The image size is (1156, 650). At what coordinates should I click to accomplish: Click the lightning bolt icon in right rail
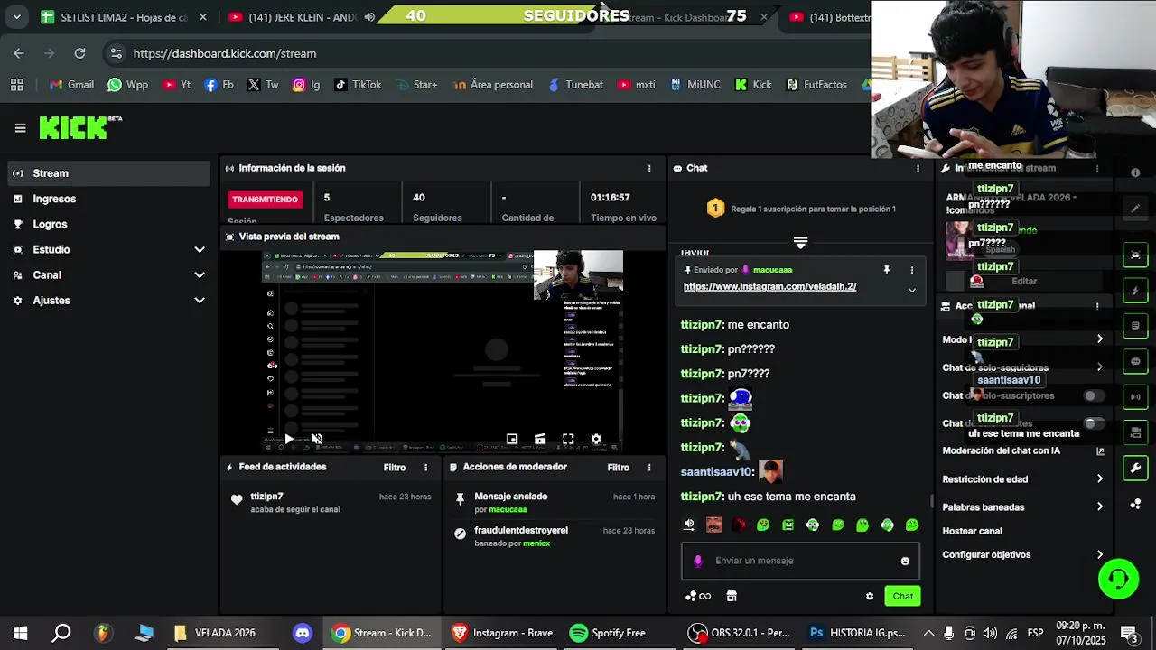click(1135, 291)
